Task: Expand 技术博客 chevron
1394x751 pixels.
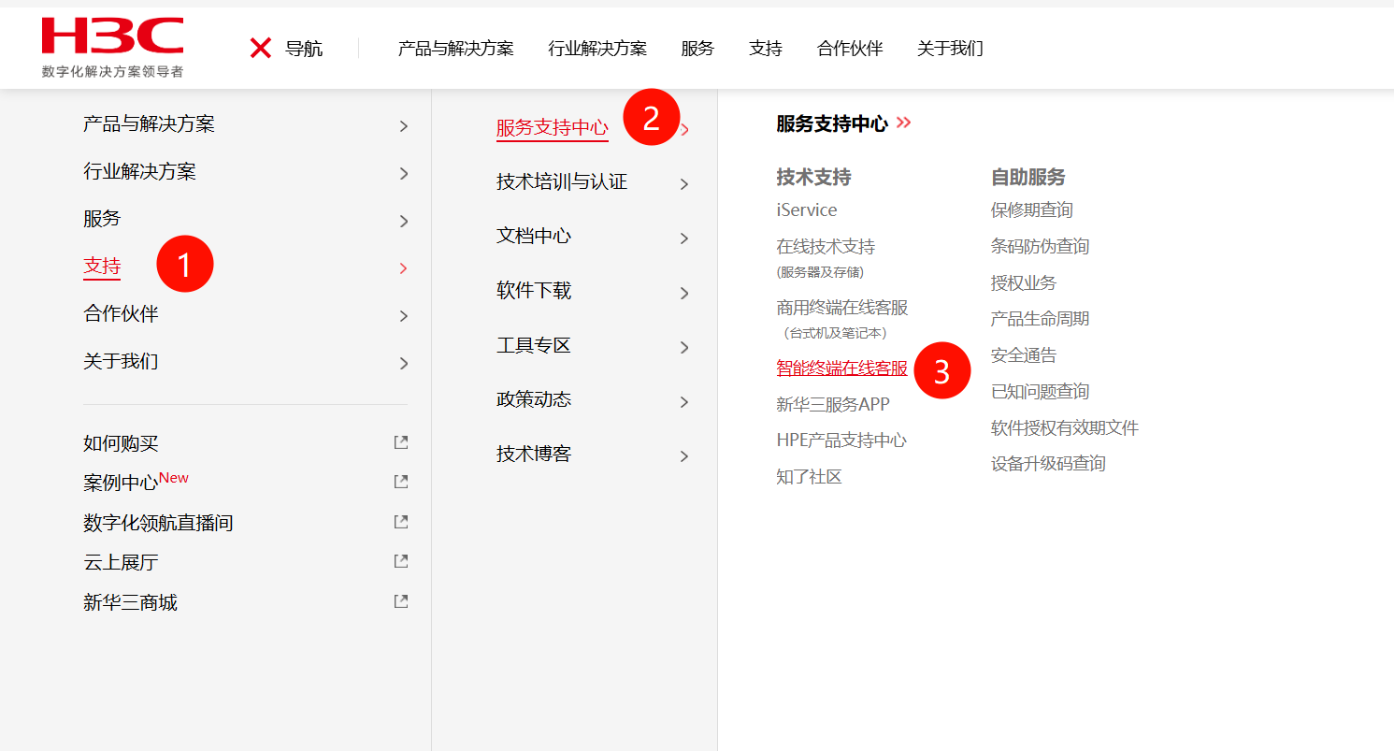Action: [684, 456]
